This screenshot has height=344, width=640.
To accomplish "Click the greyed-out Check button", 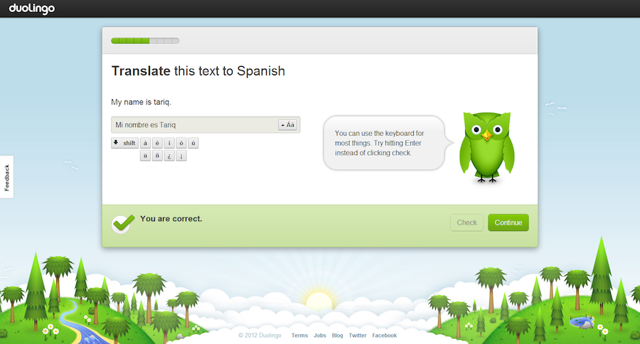I will pyautogui.click(x=466, y=222).
